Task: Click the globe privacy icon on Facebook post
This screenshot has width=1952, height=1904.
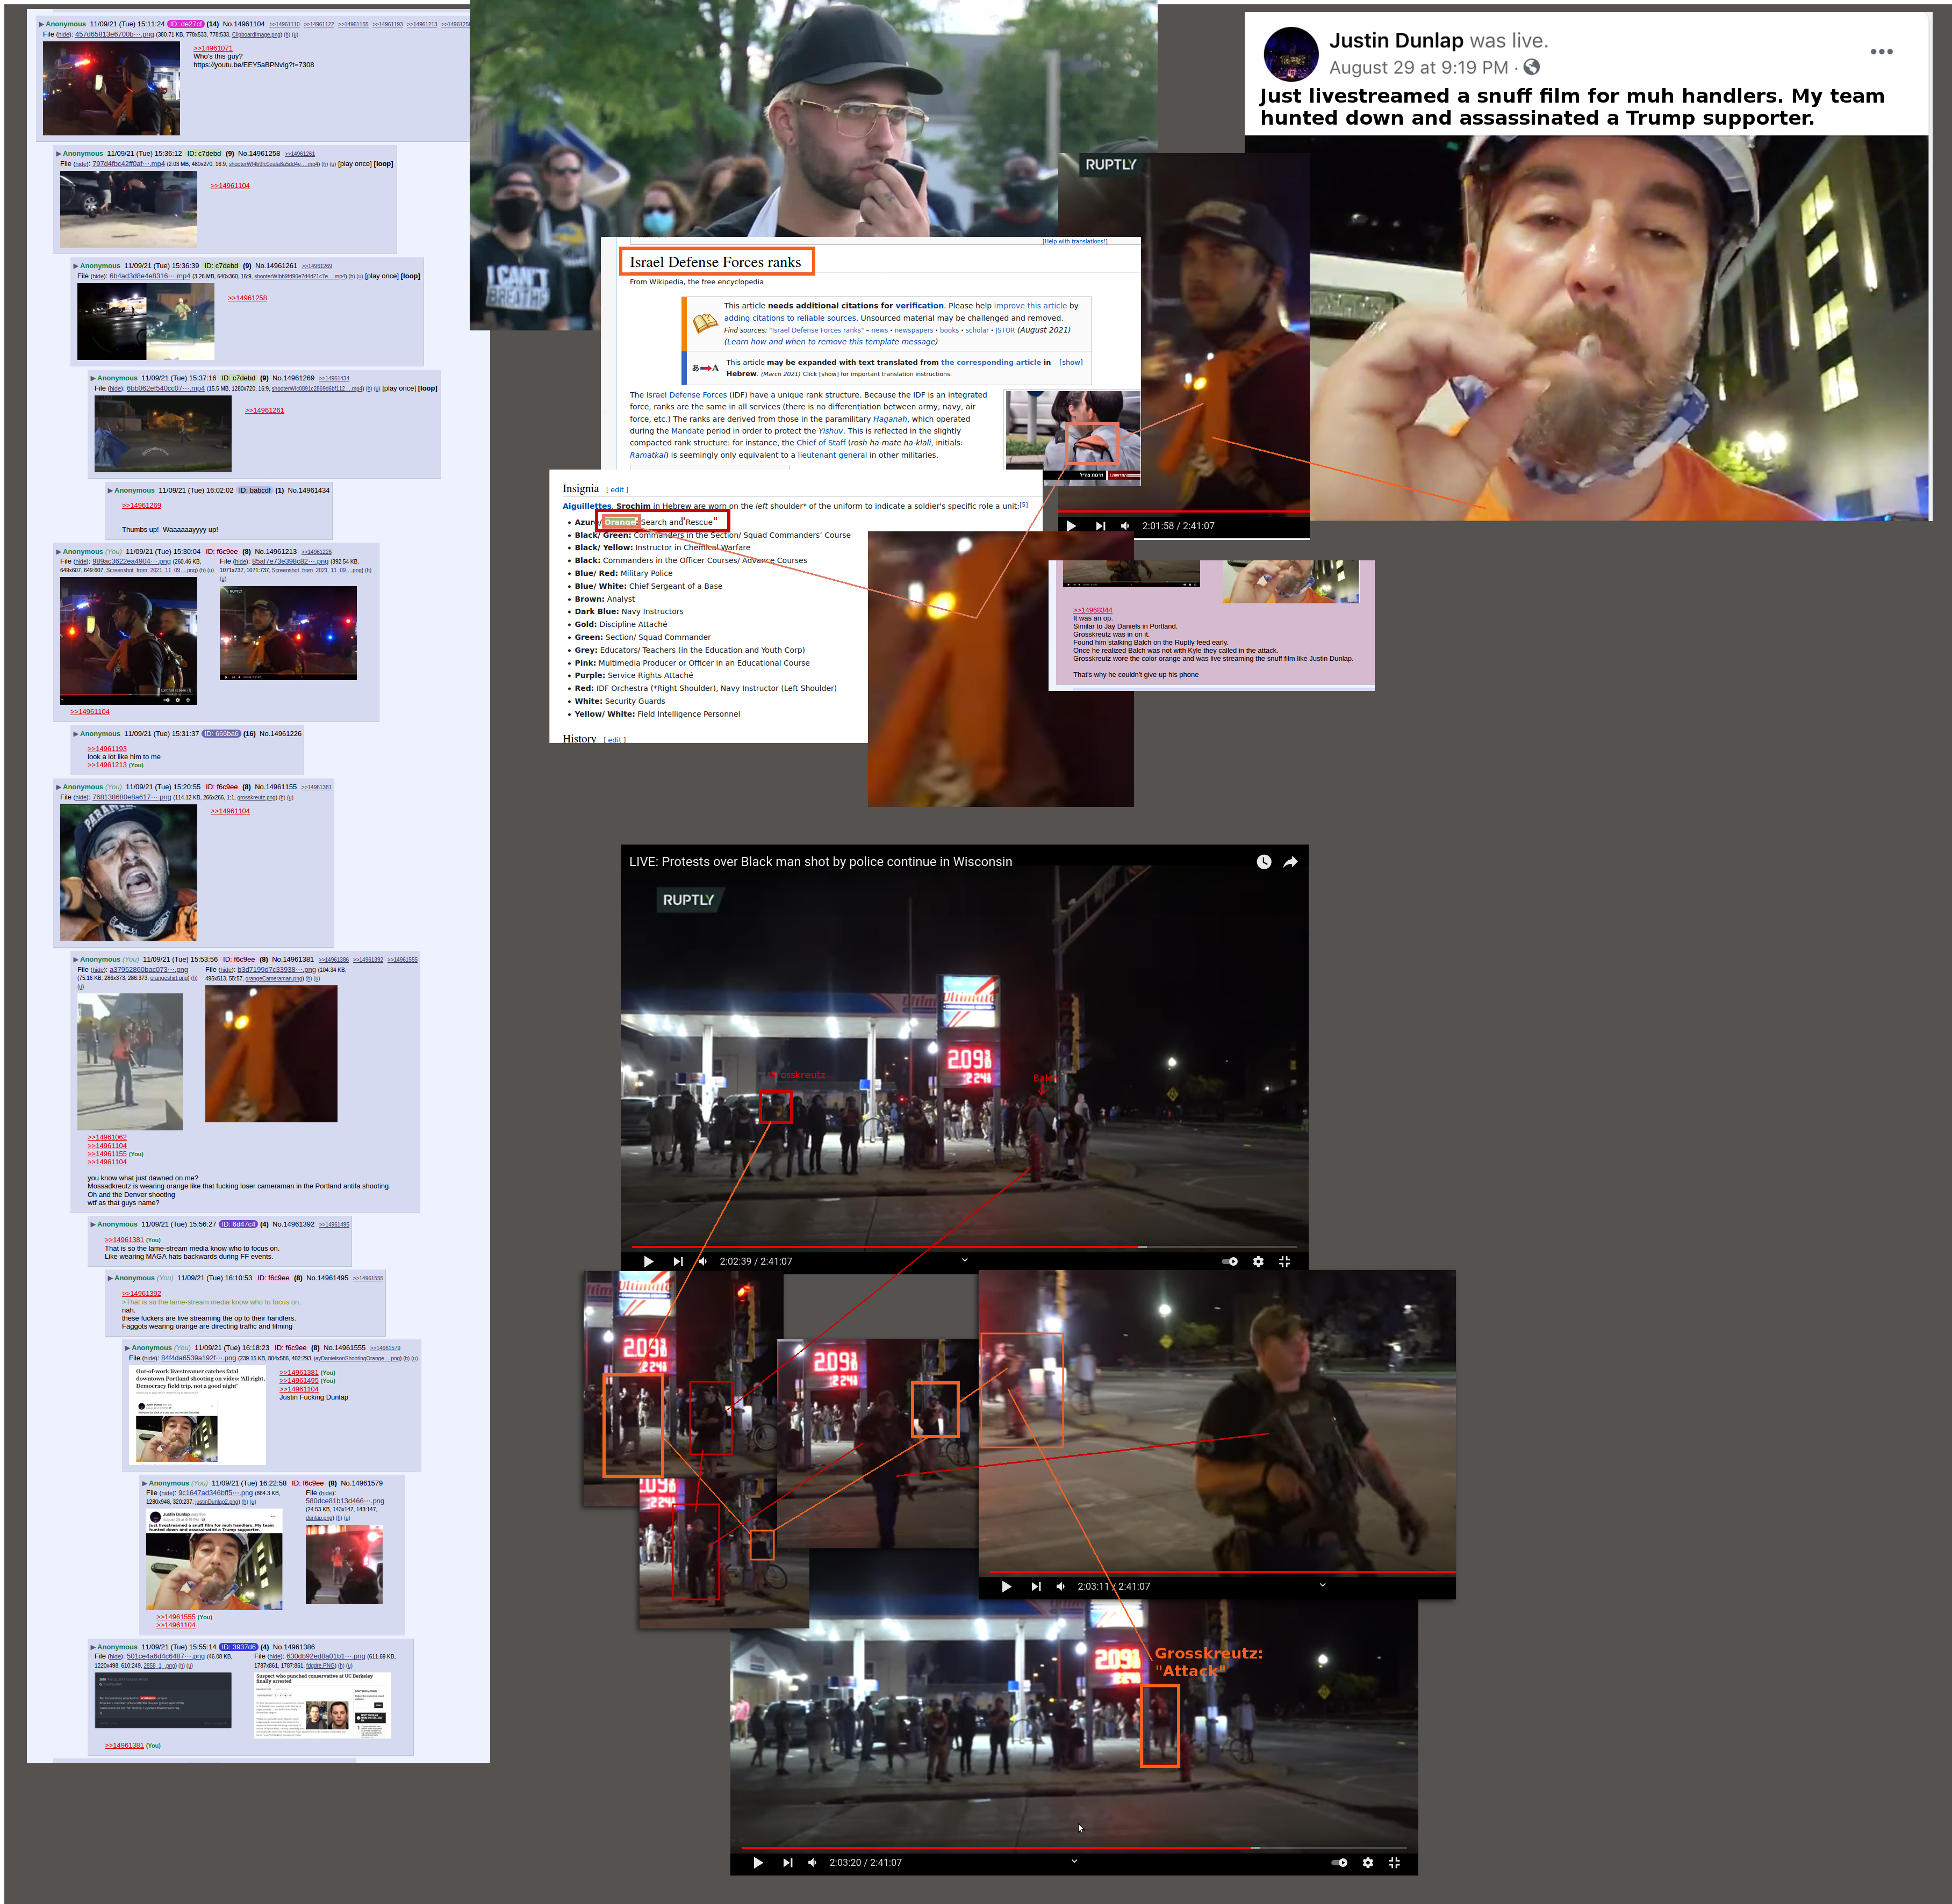Action: pos(1532,67)
